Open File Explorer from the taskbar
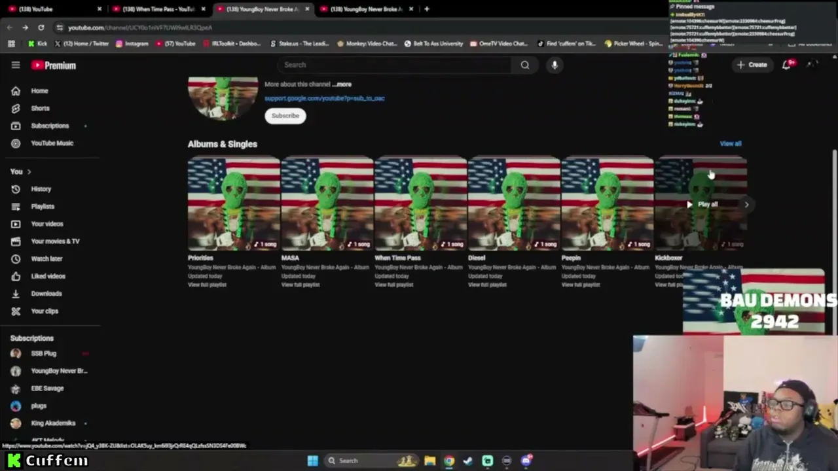 (x=429, y=461)
